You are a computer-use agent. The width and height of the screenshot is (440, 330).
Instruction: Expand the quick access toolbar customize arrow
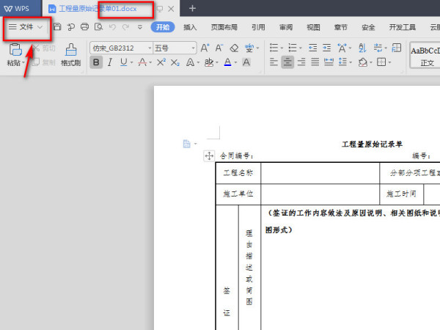(x=140, y=27)
